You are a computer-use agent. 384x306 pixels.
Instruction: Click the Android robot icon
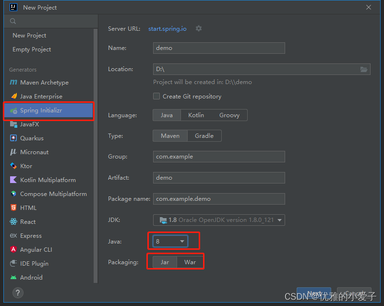click(x=13, y=277)
